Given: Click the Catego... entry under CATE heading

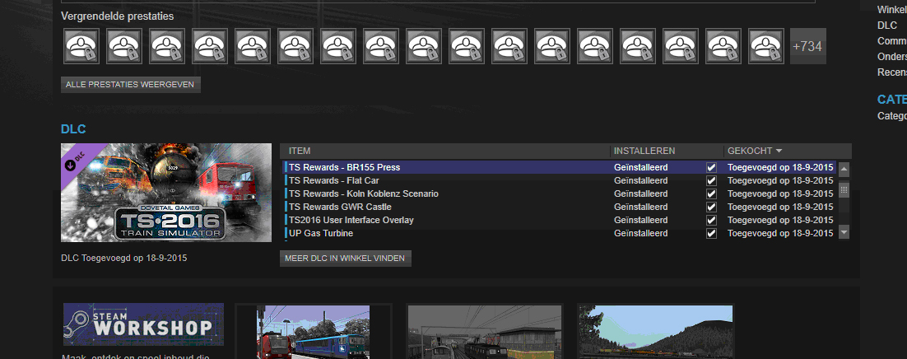Looking at the screenshot, I should click(892, 116).
